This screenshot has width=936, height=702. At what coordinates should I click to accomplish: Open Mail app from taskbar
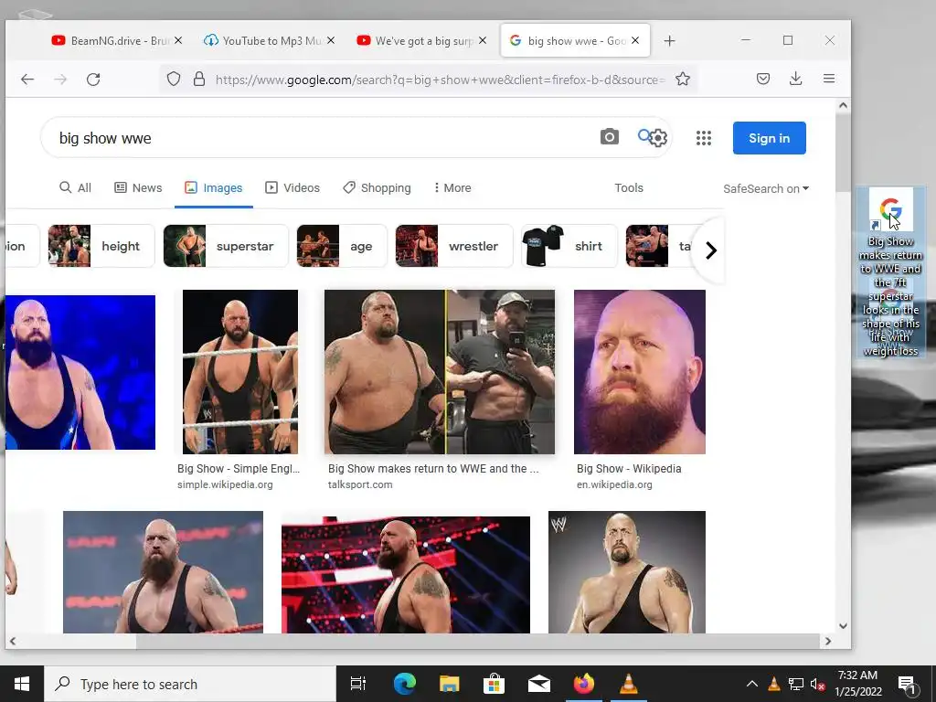pyautogui.click(x=539, y=684)
